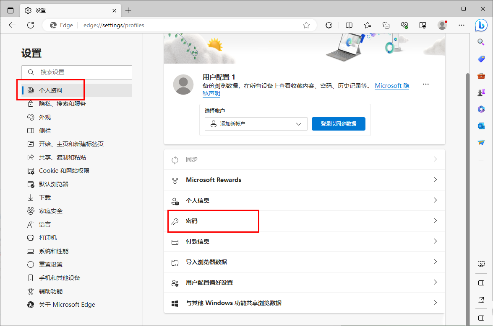Open the Microsoft 隐私声明 link

pos(391,85)
